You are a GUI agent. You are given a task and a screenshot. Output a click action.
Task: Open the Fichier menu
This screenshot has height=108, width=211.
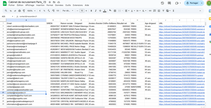point(12,5)
